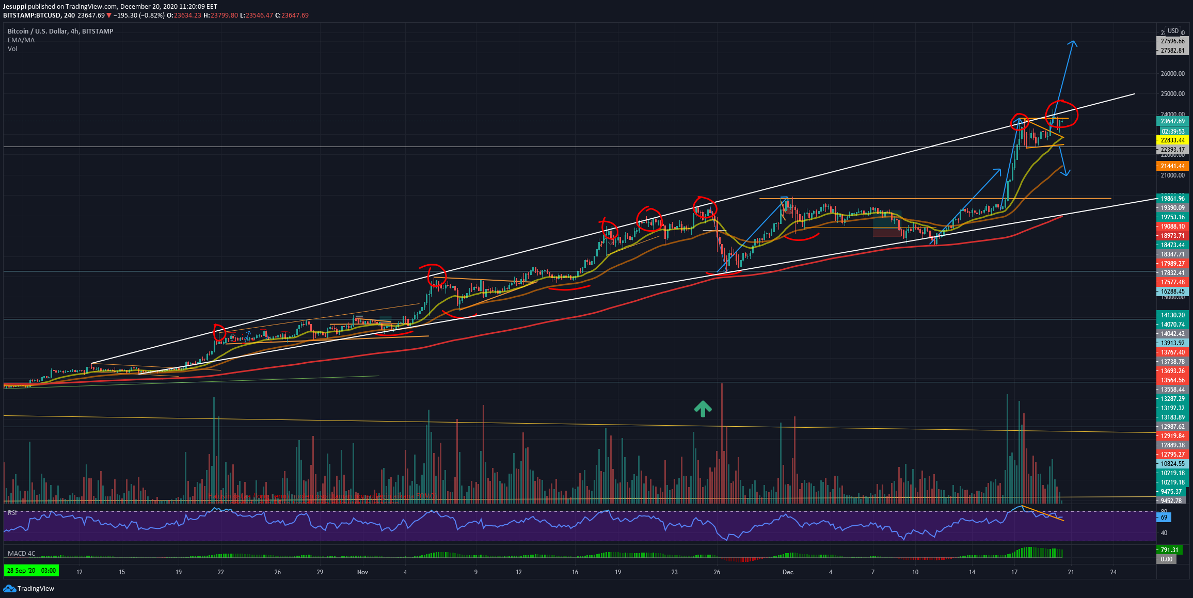Click the green 28 Sep '20 03:00 date label
Screen dimensions: 1193x598
click(x=31, y=571)
